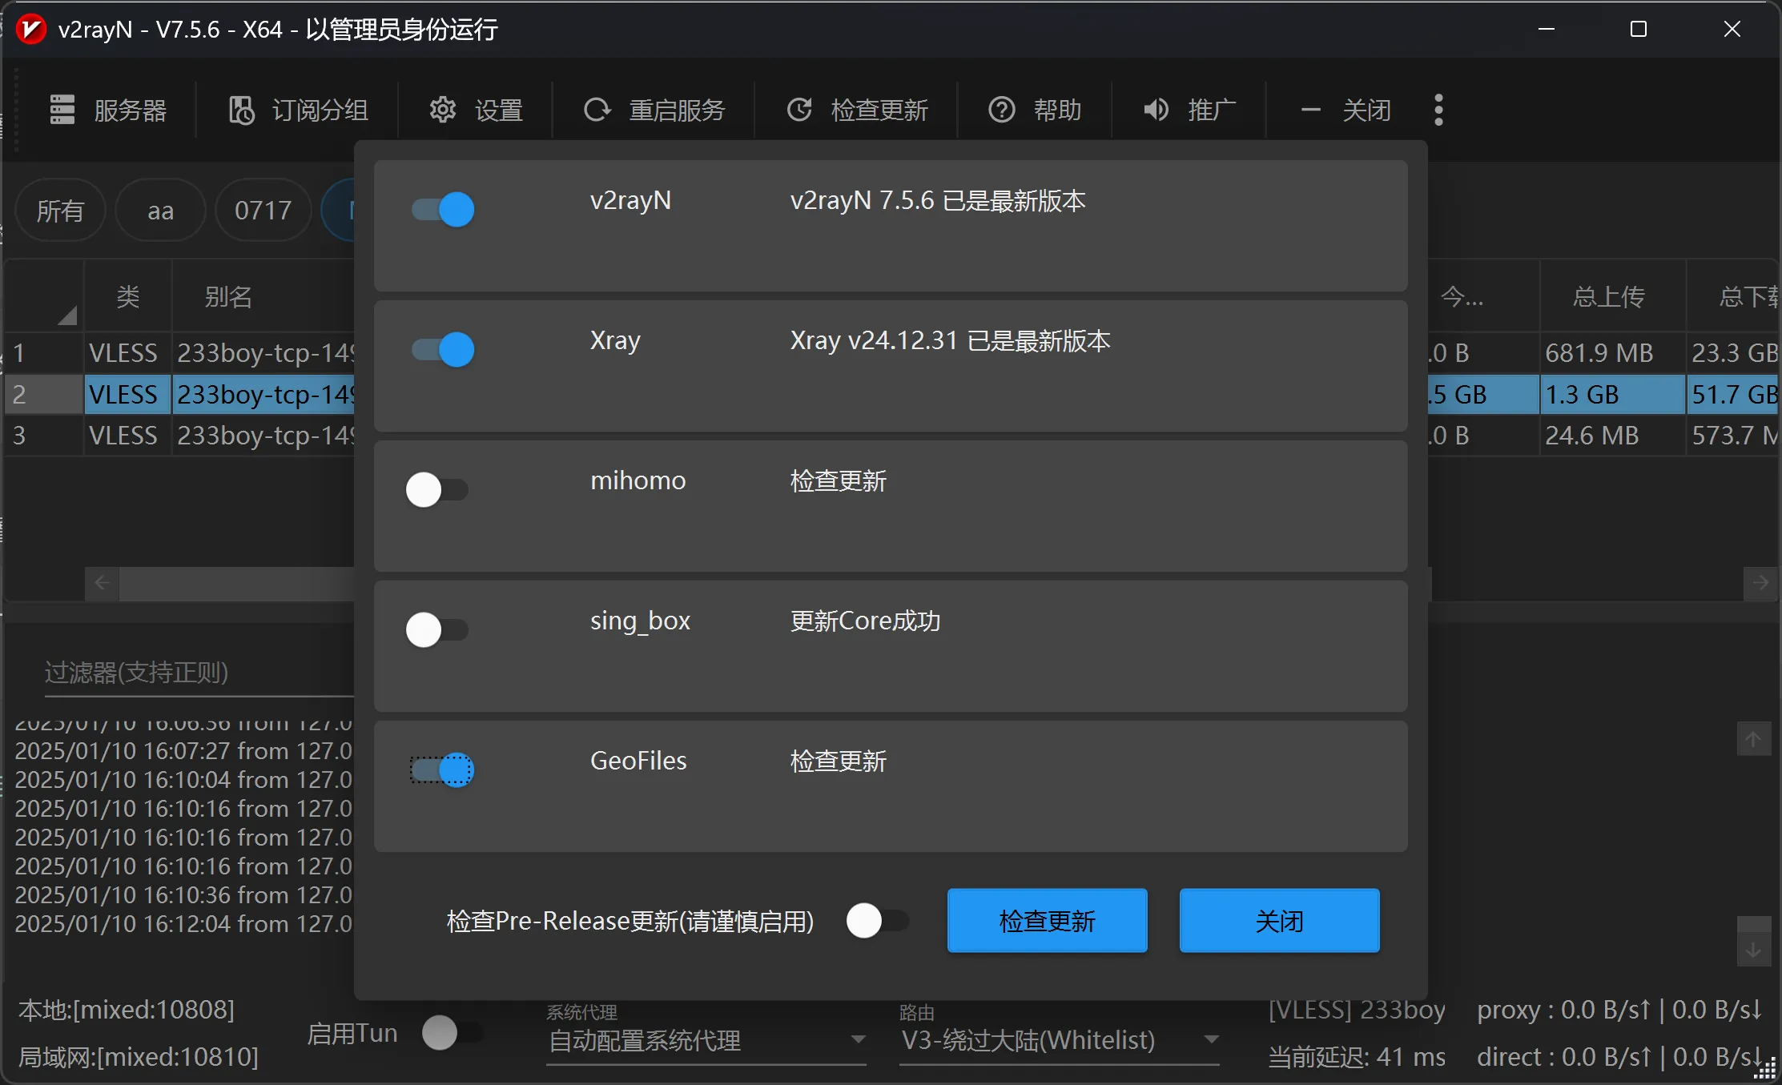1782x1085 pixels.
Task: Click the v2rayN logo in title bar
Action: click(31, 30)
